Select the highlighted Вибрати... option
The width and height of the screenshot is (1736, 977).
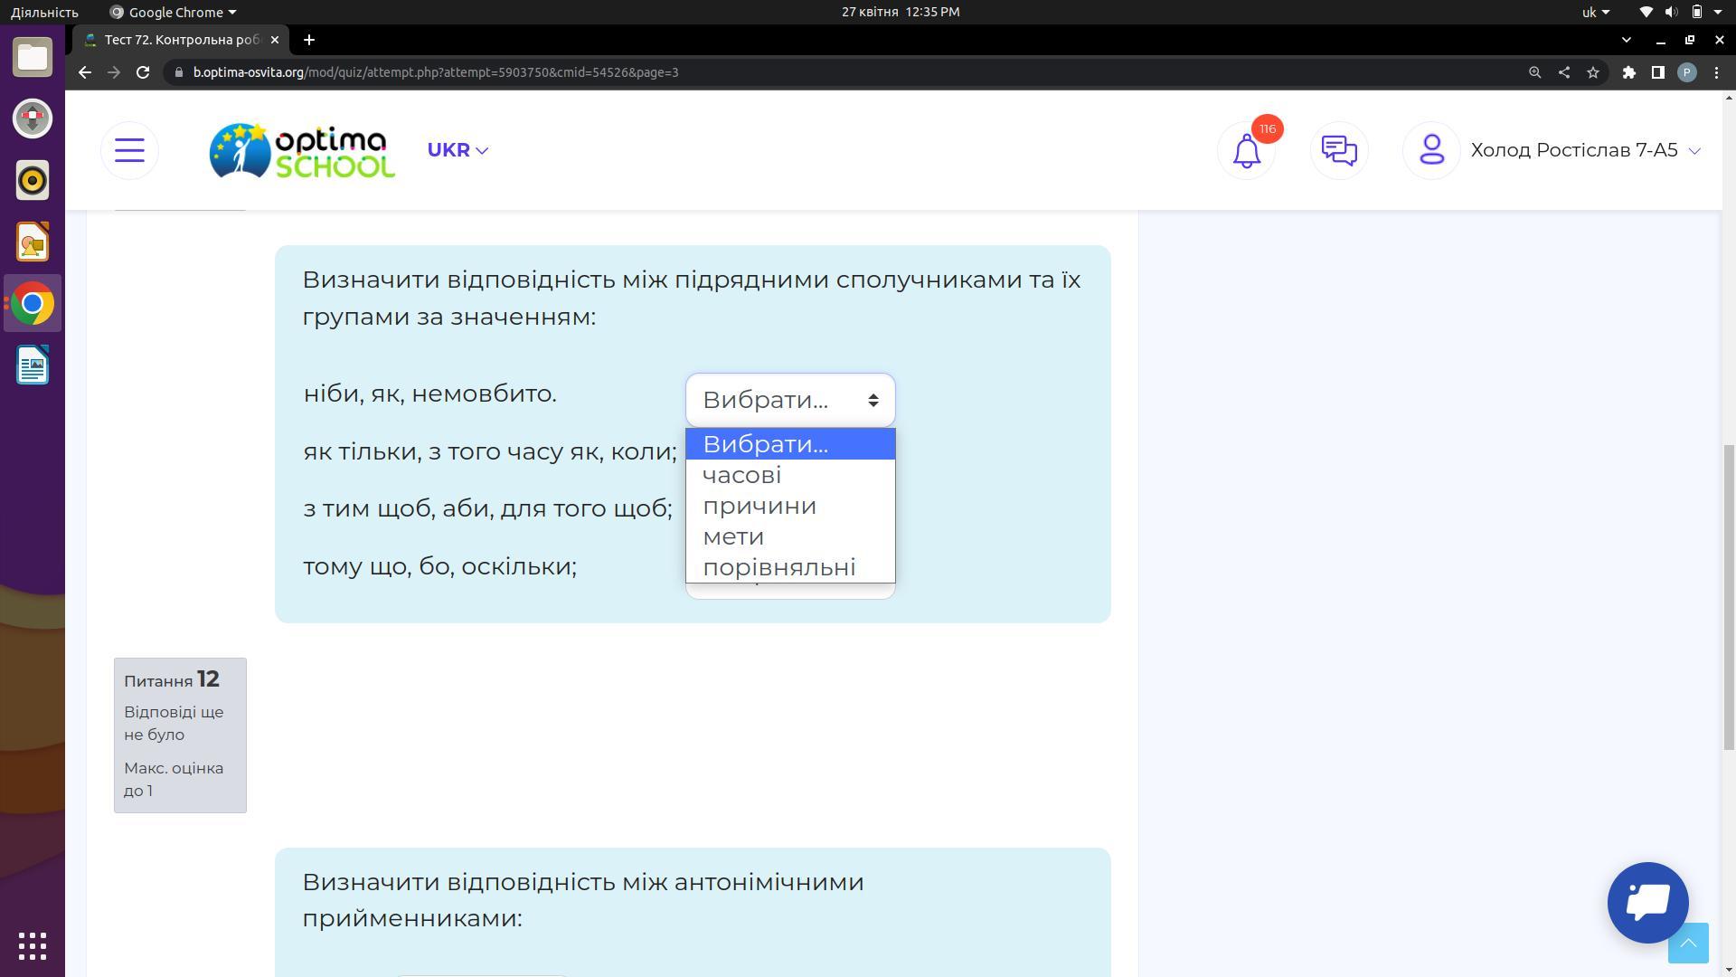point(790,444)
